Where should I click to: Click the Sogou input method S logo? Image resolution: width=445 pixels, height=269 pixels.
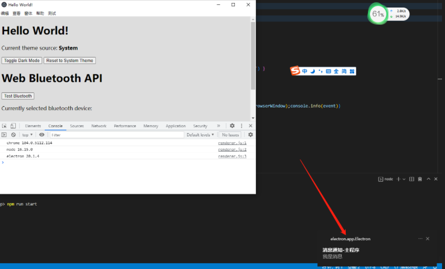(295, 70)
